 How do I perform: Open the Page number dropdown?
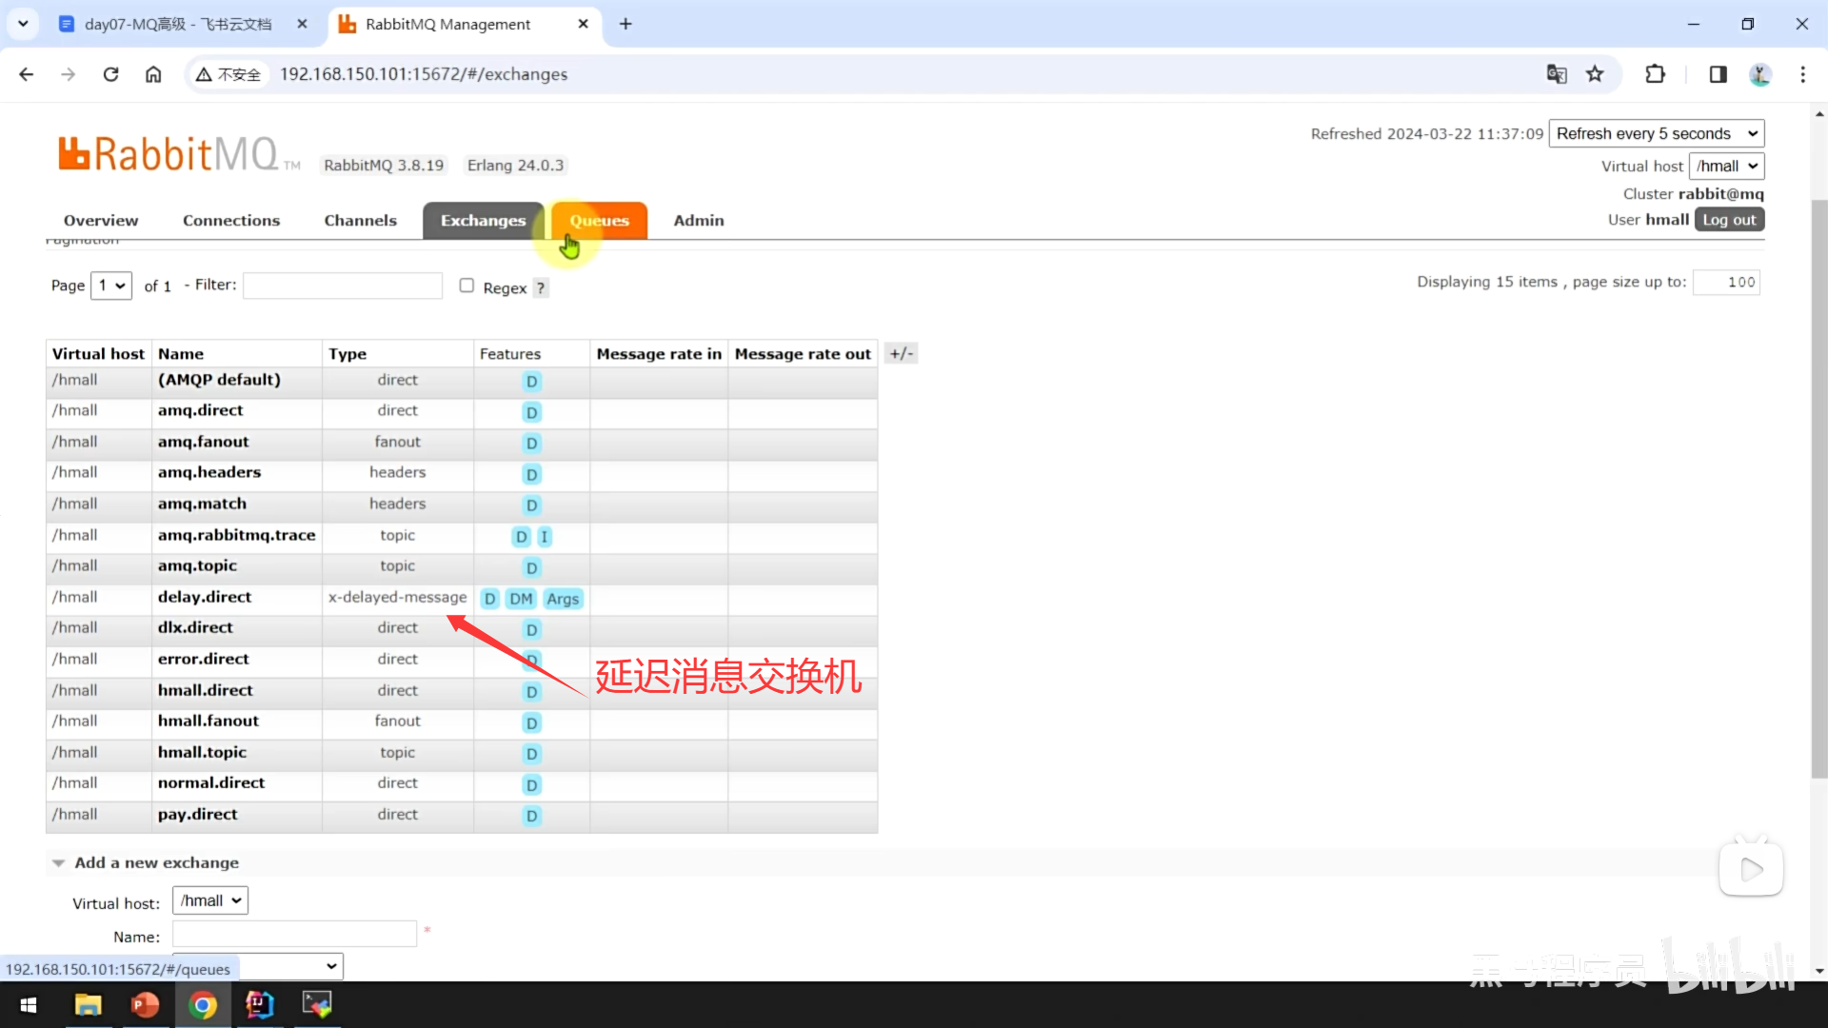111,286
